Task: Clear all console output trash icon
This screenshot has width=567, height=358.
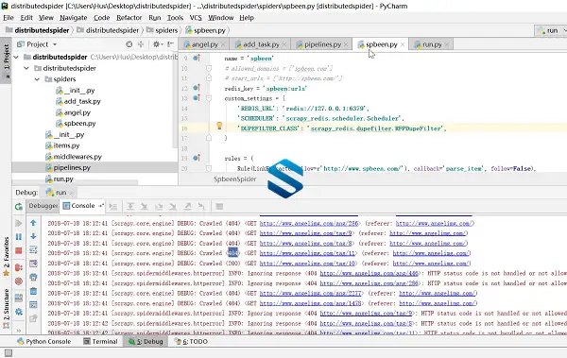Action: [33, 291]
